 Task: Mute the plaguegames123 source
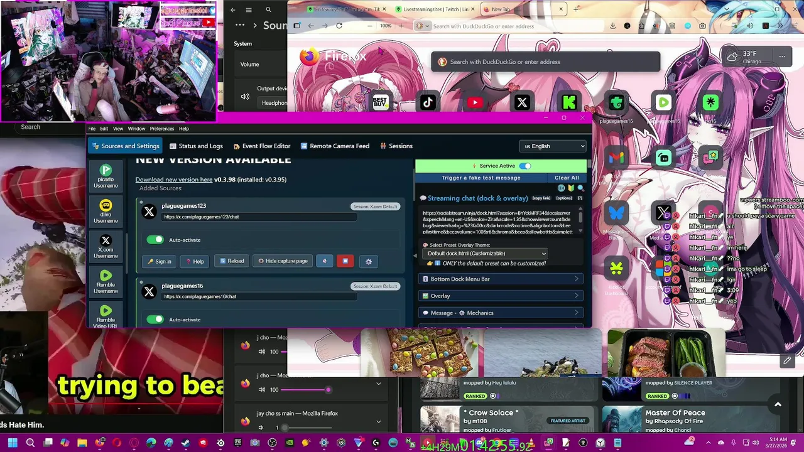(325, 261)
